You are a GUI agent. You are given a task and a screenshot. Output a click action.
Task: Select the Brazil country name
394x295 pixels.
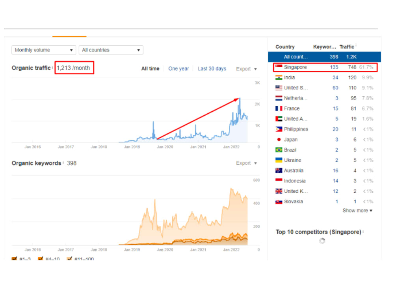(290, 150)
